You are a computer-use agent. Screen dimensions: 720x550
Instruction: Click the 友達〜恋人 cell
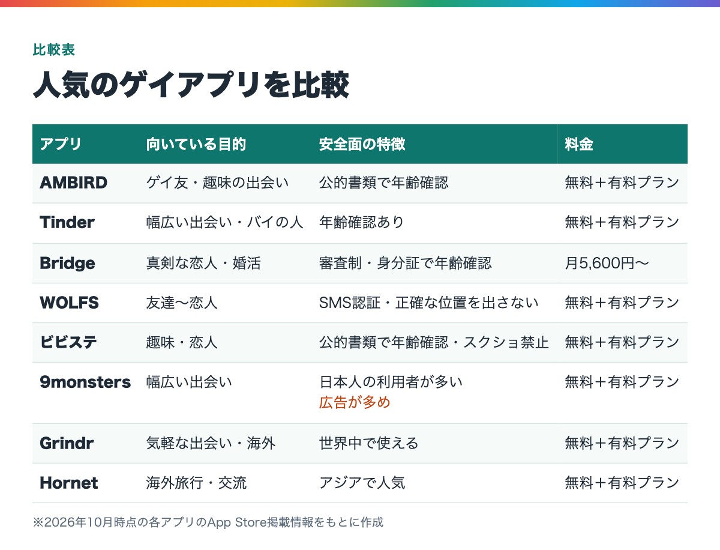coord(225,303)
